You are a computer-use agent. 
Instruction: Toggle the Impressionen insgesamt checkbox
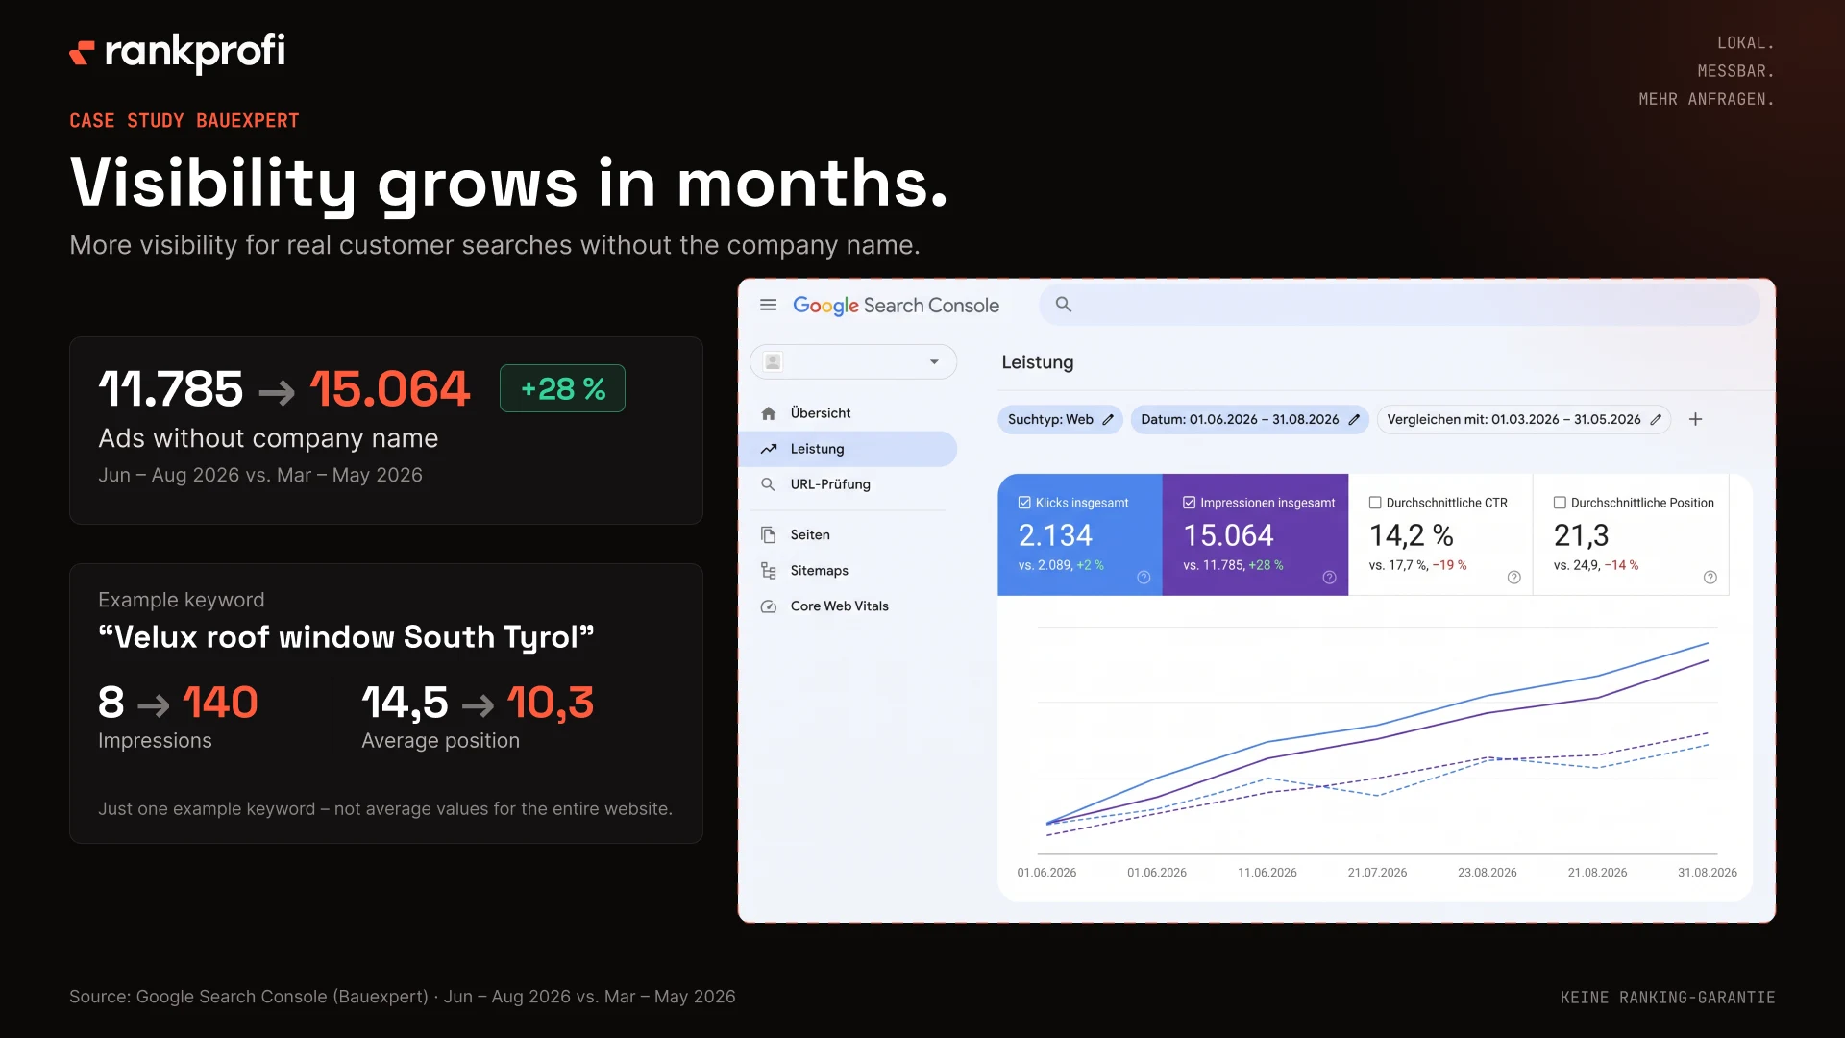click(1189, 503)
